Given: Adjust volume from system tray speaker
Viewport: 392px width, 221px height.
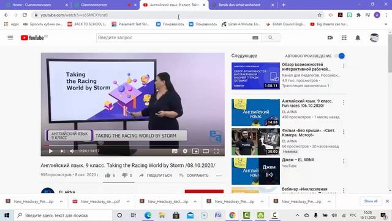Looking at the screenshot, I should pyautogui.click(x=334, y=215).
